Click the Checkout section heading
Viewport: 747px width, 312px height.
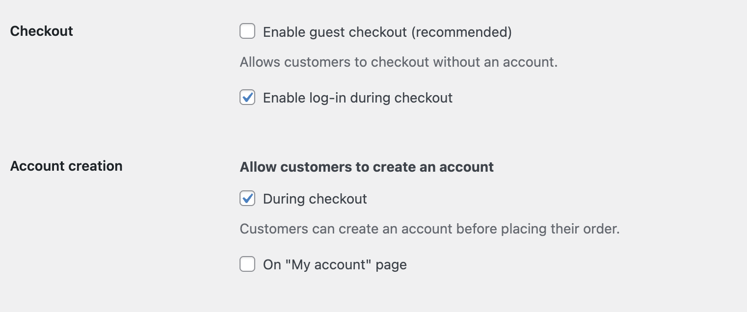pos(41,31)
